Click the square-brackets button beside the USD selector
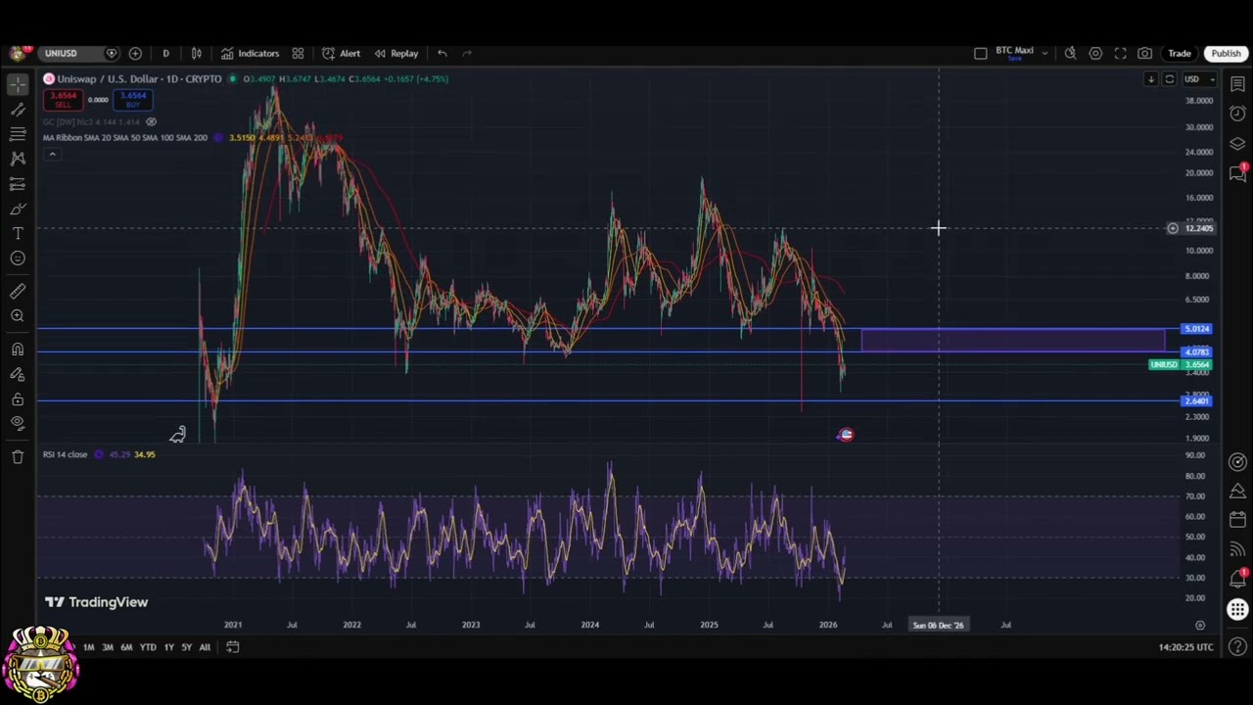The height and width of the screenshot is (705, 1253). coord(1169,79)
